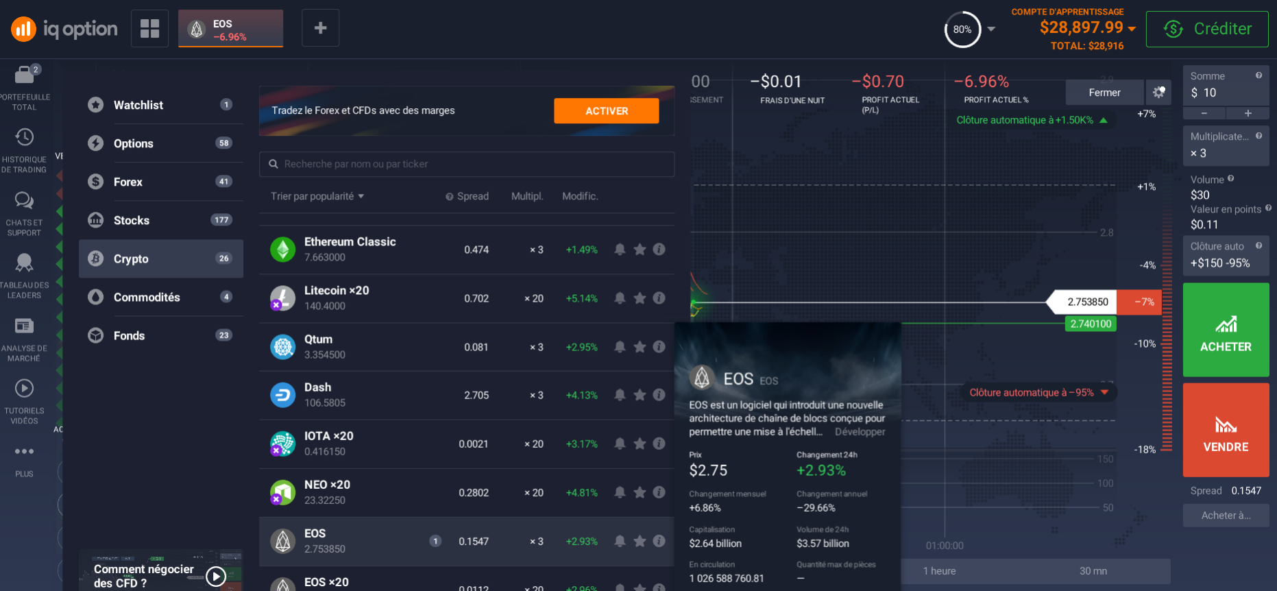
Task: Expand EOS description with Développer
Action: pos(860,432)
